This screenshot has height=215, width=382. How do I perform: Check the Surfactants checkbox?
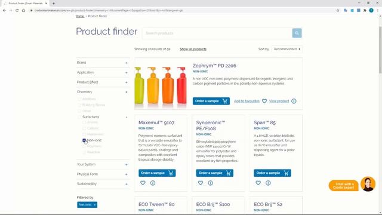pos(79,117)
